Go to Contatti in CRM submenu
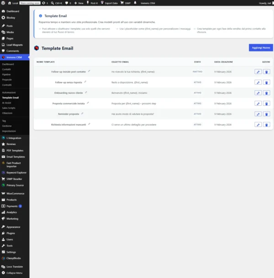 (6, 69)
